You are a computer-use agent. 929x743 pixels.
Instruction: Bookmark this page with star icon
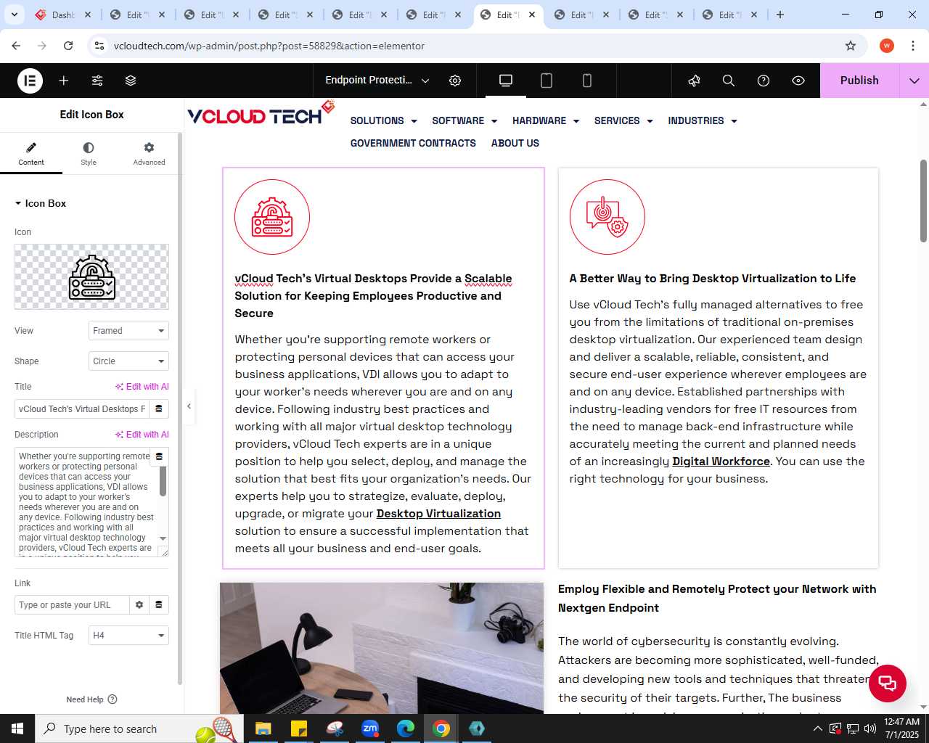(851, 46)
